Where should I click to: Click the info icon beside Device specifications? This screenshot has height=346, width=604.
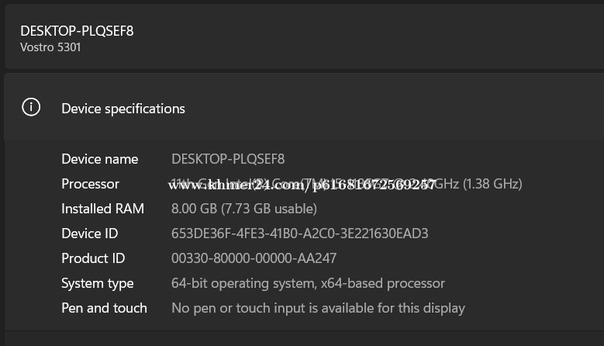(31, 108)
